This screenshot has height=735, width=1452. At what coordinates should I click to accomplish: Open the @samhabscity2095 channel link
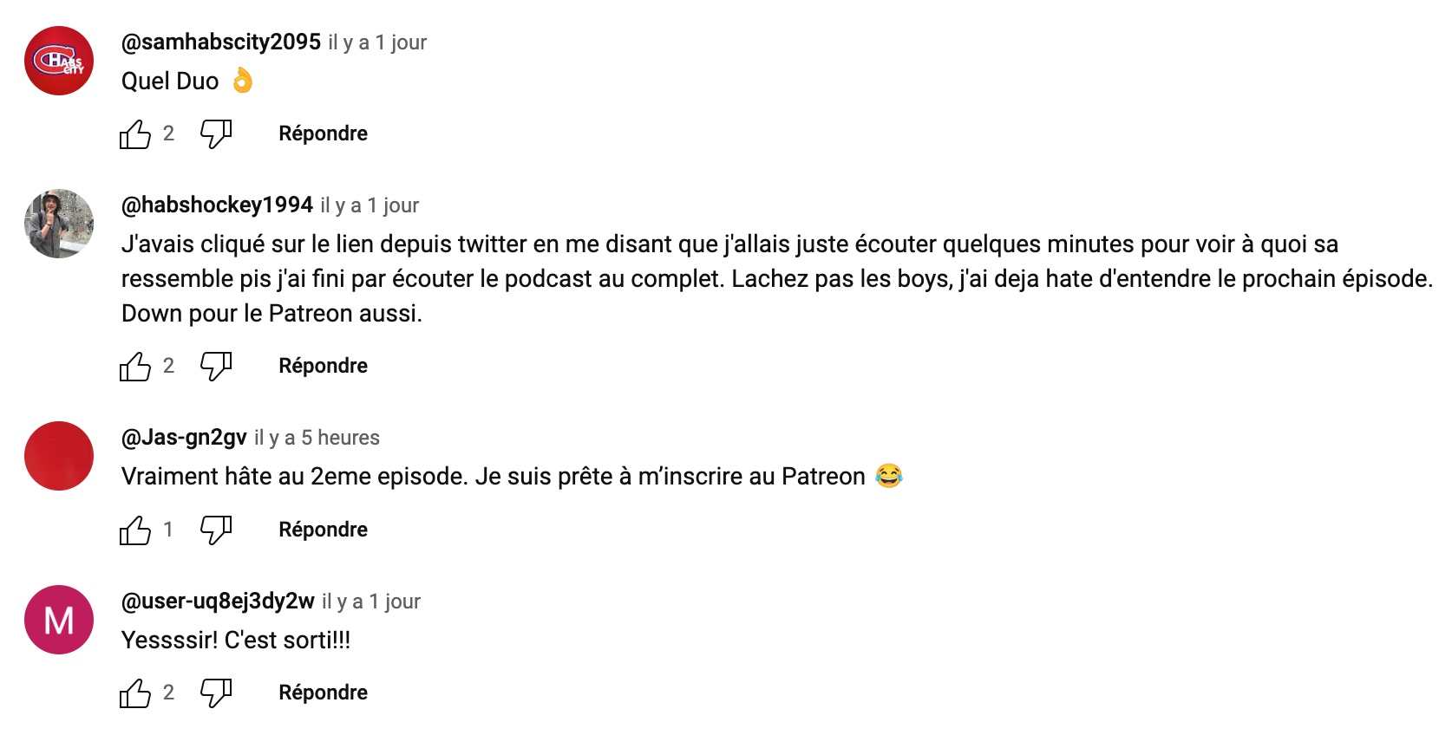[x=221, y=42]
